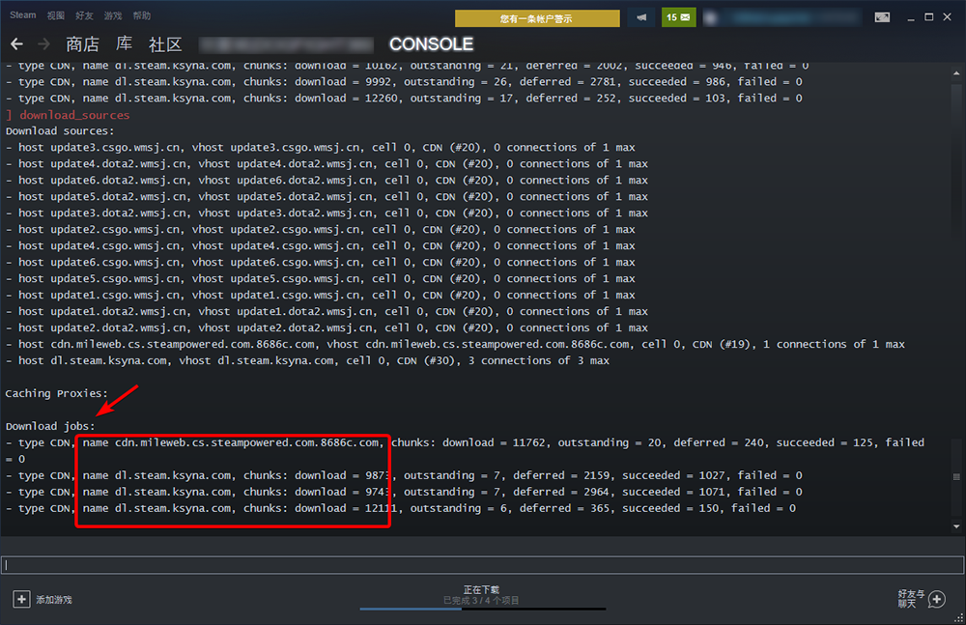Close the Steam window
Screen dimensions: 966x625
click(948, 17)
